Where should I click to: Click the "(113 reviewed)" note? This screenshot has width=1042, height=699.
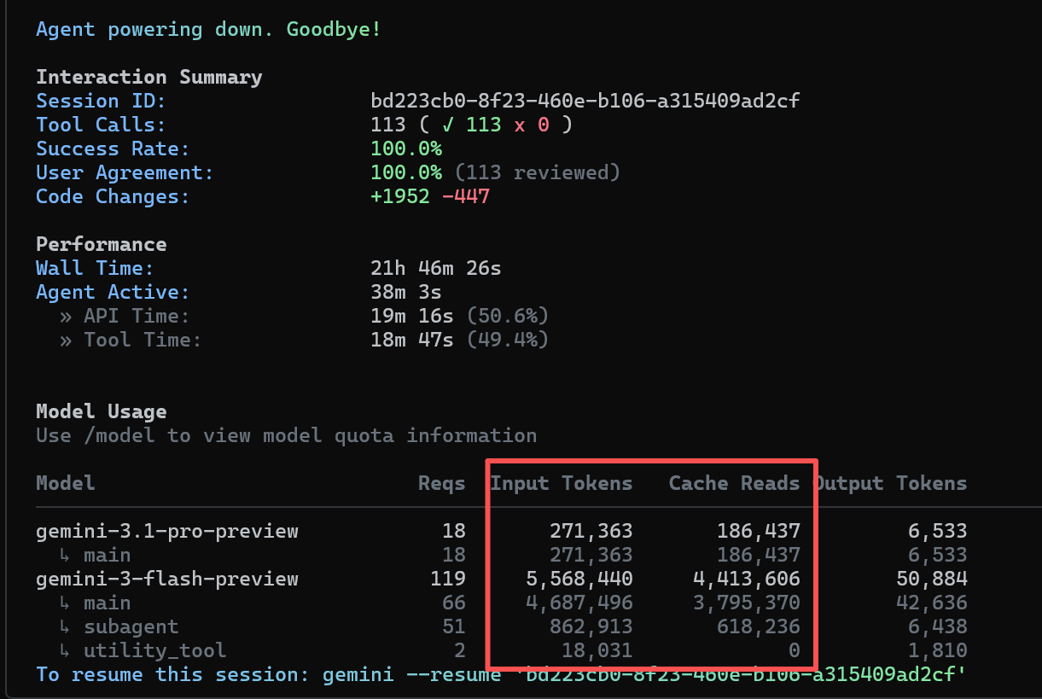(x=538, y=172)
